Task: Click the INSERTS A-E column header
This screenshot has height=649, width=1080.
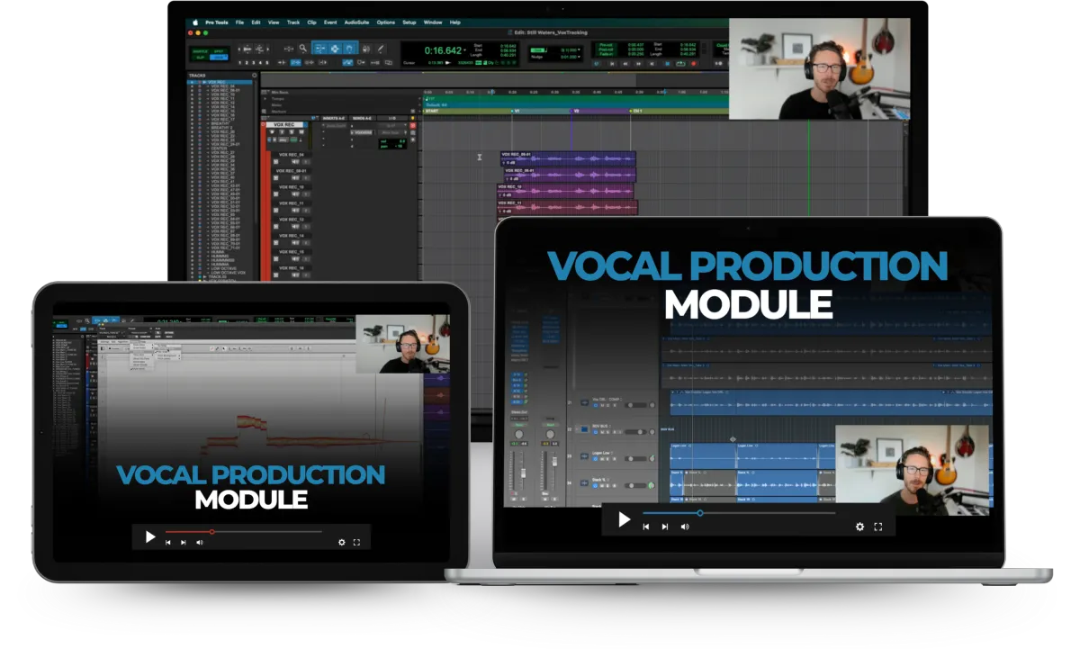Action: coord(334,118)
